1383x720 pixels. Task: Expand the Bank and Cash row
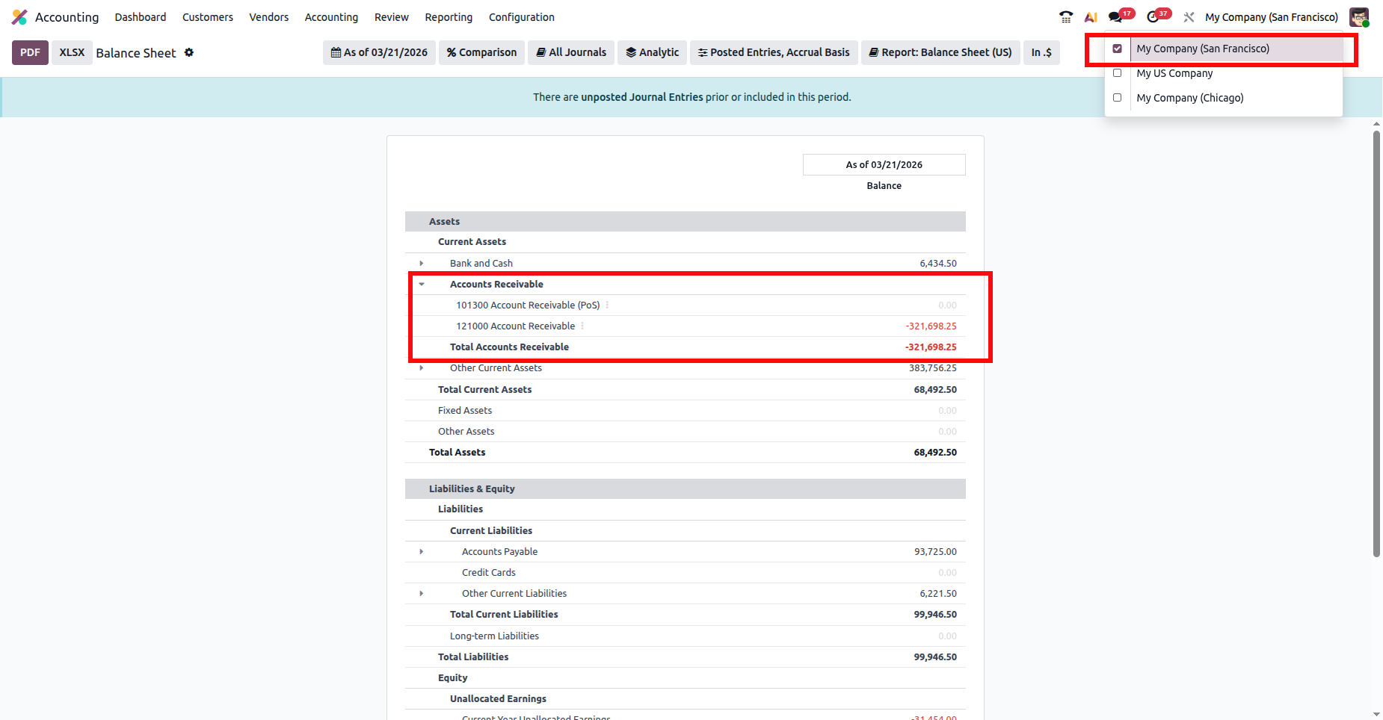422,264
